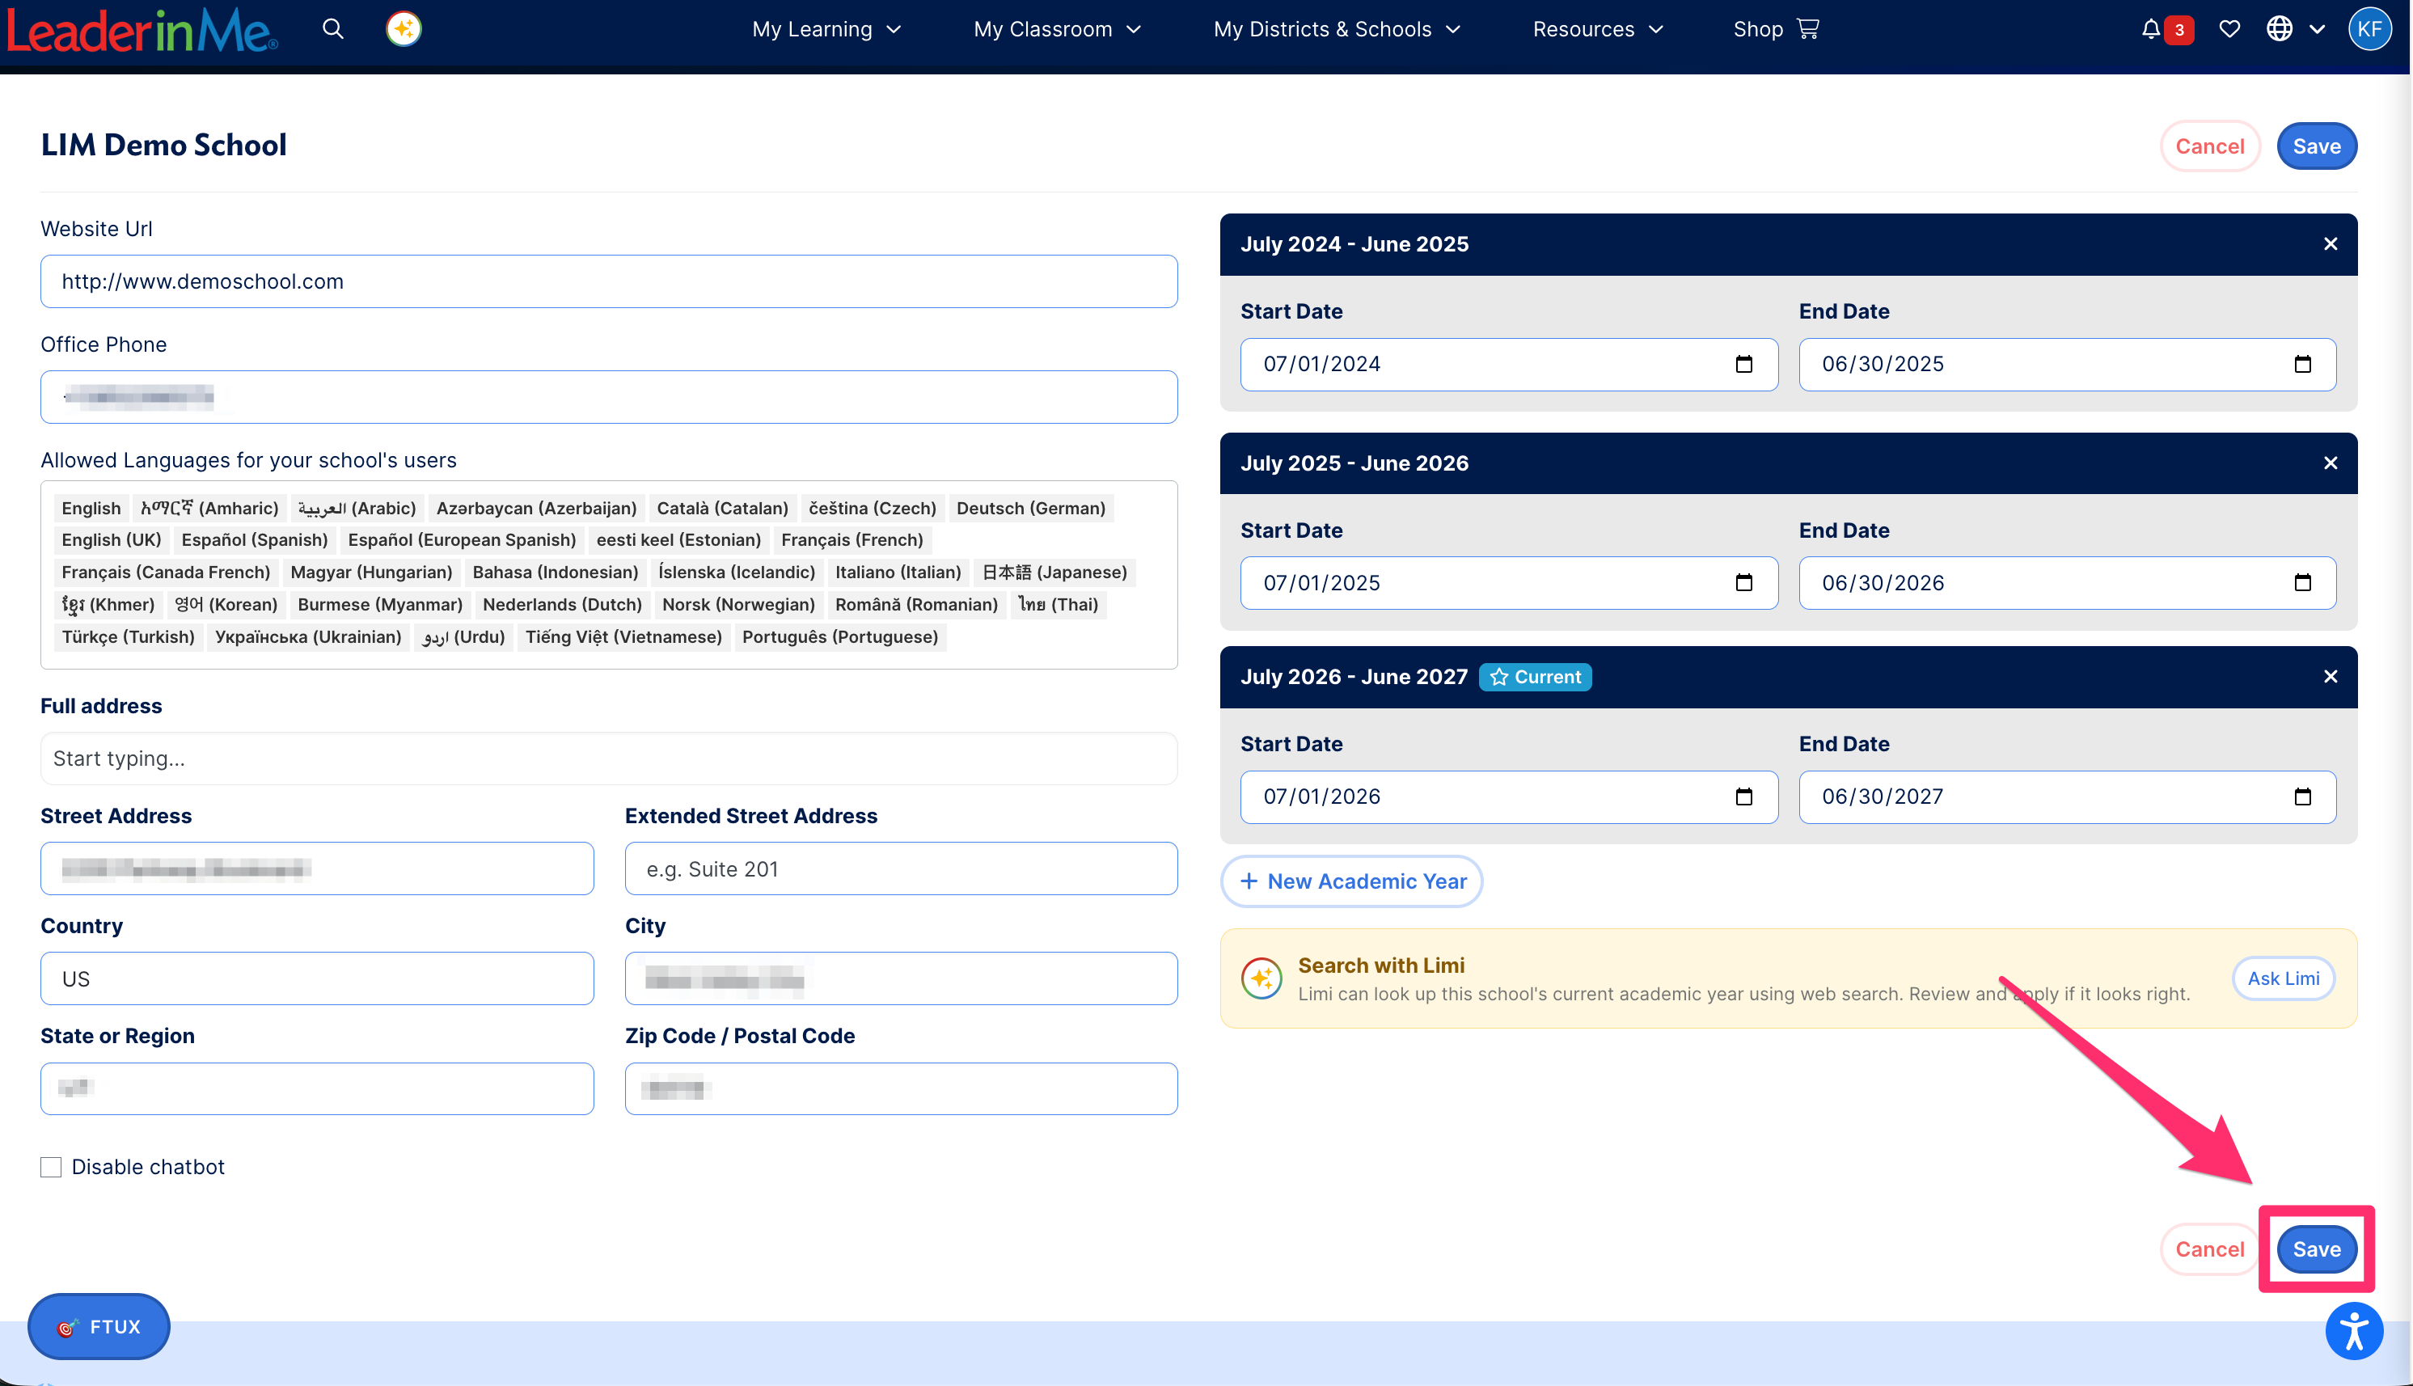Click the bottom Save button
This screenshot has height=1386, width=2413.
click(2316, 1249)
